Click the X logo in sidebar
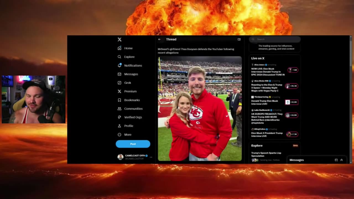This screenshot has height=199, width=354. tap(119, 40)
